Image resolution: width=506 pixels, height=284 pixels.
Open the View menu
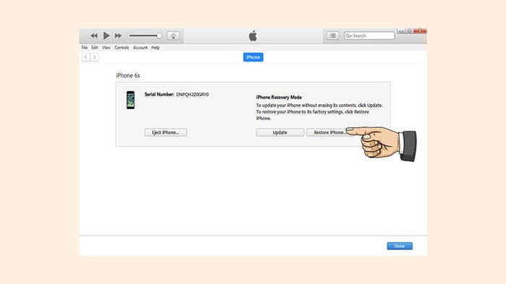(106, 48)
